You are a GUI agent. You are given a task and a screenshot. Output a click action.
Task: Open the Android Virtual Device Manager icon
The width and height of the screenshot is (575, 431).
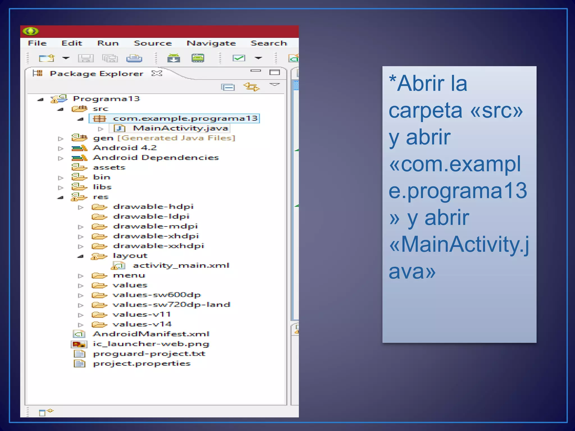tap(198, 58)
